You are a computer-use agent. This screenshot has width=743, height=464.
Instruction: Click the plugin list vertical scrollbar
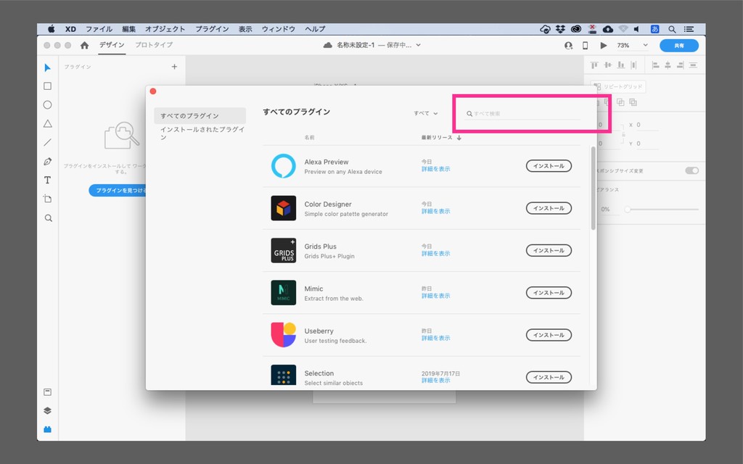coord(594,188)
